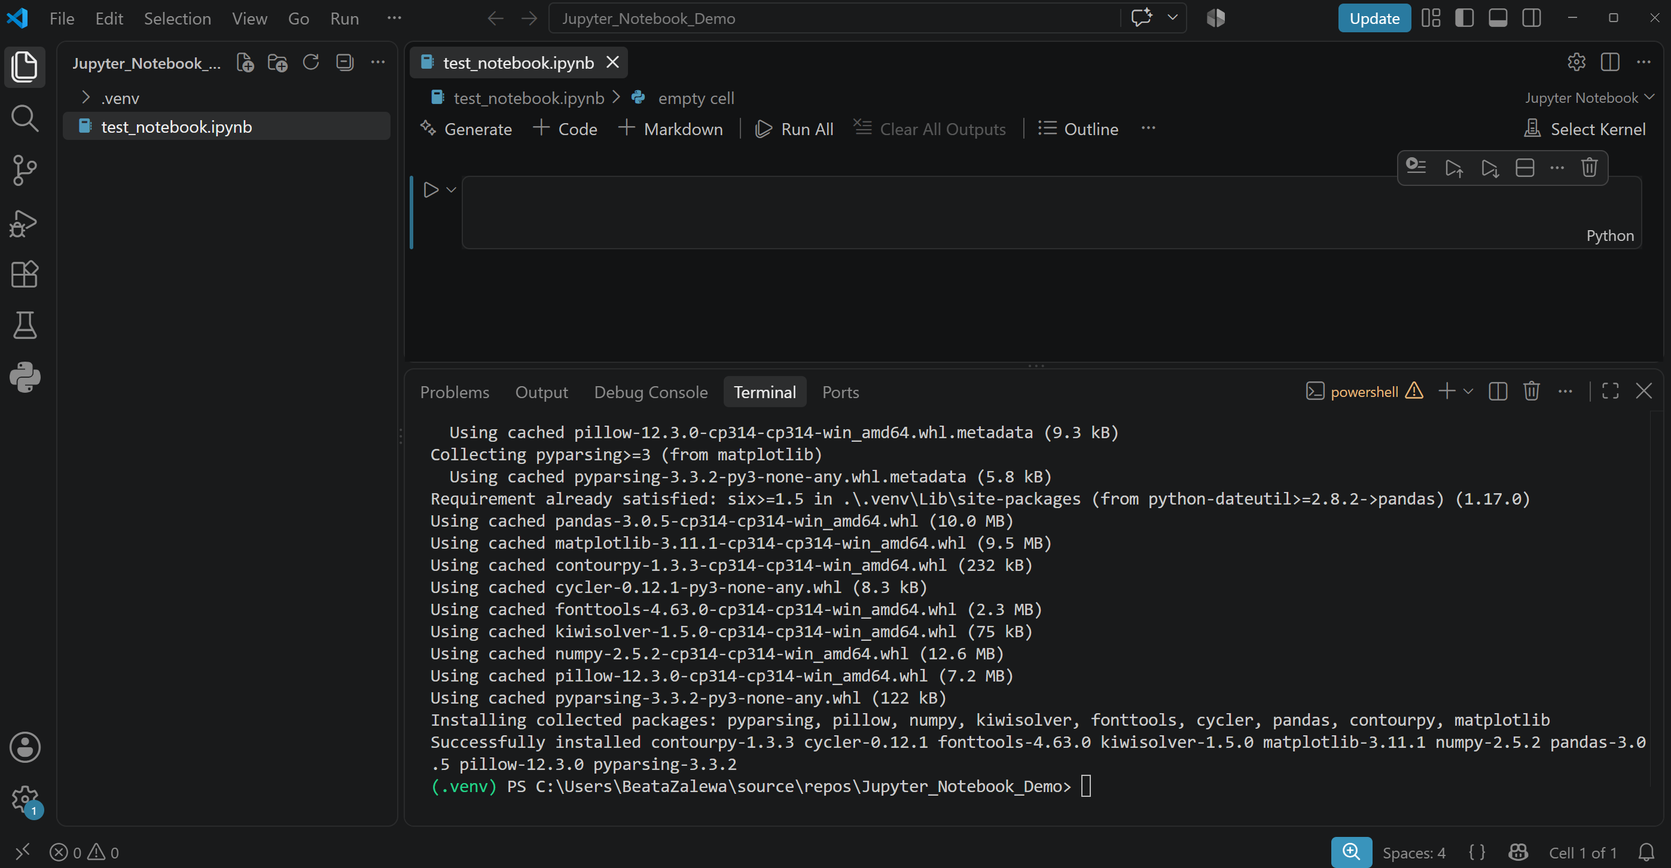Open the File menu
Screen dimensions: 1671x868
(62, 18)
